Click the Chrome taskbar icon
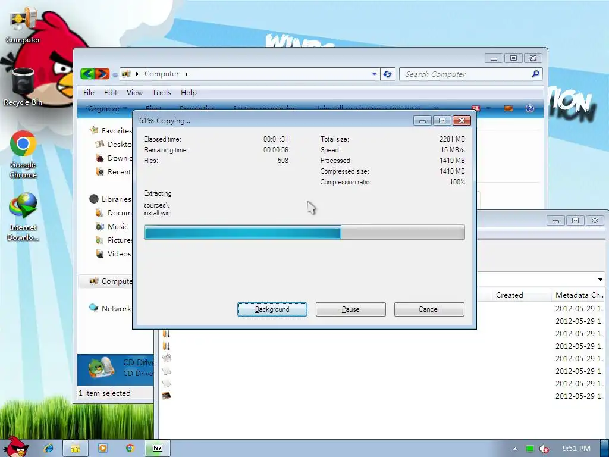 pyautogui.click(x=130, y=448)
